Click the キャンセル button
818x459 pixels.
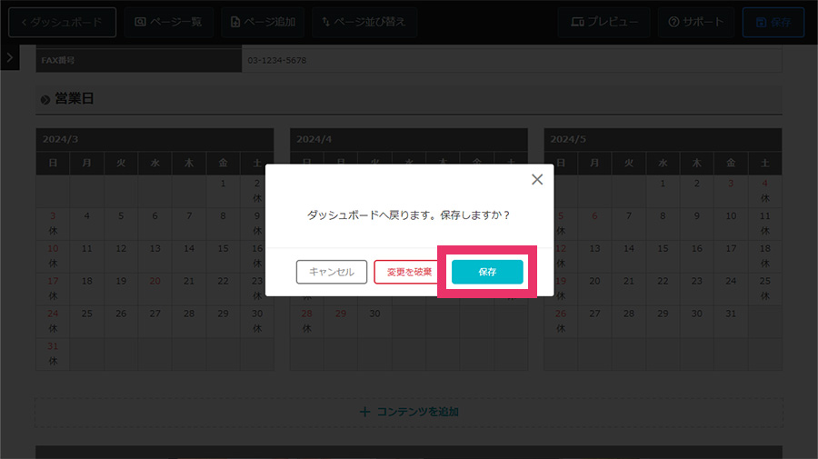point(331,272)
